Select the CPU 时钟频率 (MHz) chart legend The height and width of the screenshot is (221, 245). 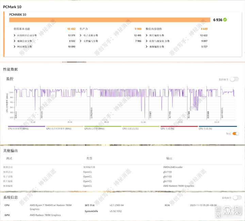pyautogui.click(x=27, y=128)
